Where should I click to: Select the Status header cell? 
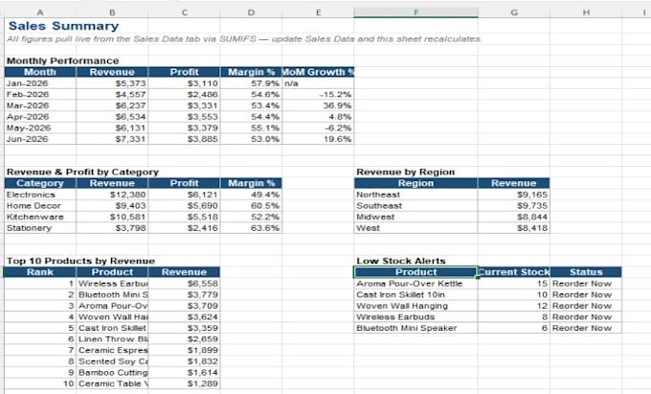click(x=586, y=272)
